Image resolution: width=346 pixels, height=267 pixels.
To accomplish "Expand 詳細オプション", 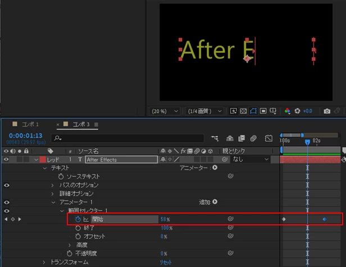I will point(53,194).
